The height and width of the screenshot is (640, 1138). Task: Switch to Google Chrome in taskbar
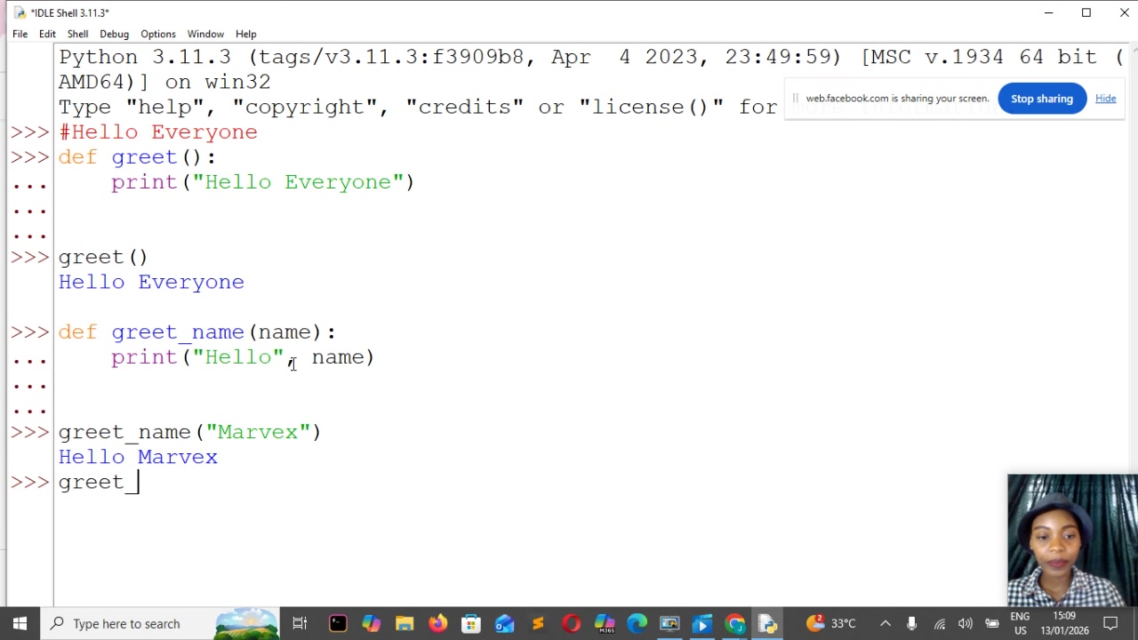(735, 623)
